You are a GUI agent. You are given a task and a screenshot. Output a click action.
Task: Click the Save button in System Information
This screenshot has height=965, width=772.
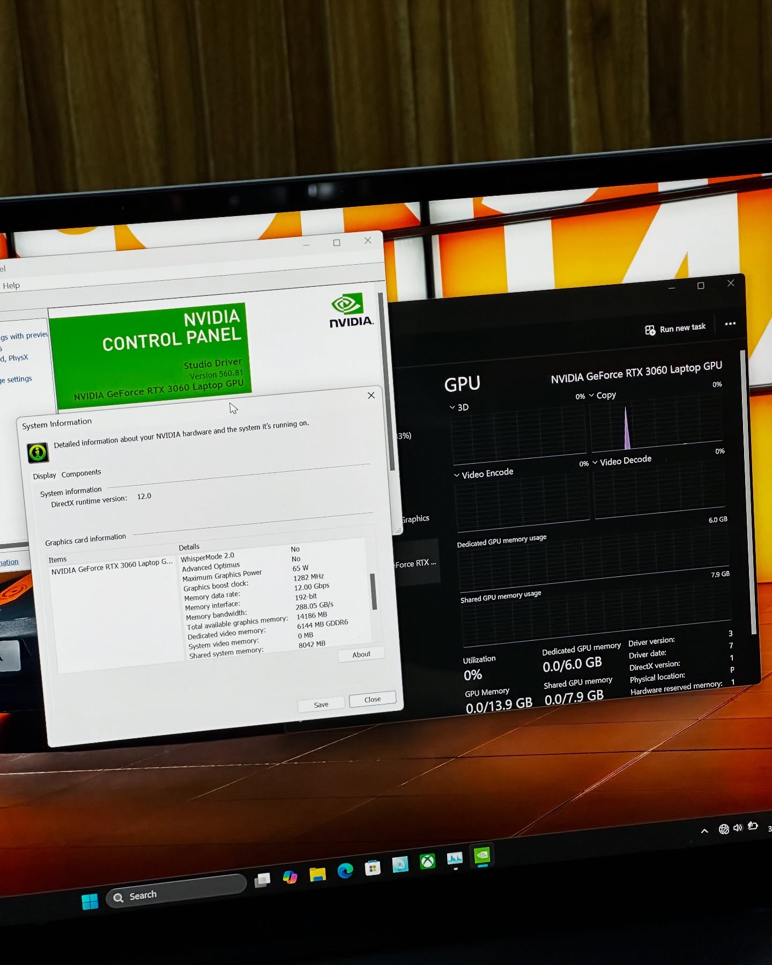321,704
